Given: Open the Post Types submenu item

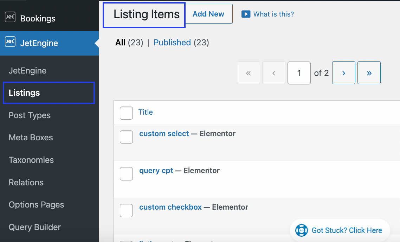Looking at the screenshot, I should pos(30,115).
